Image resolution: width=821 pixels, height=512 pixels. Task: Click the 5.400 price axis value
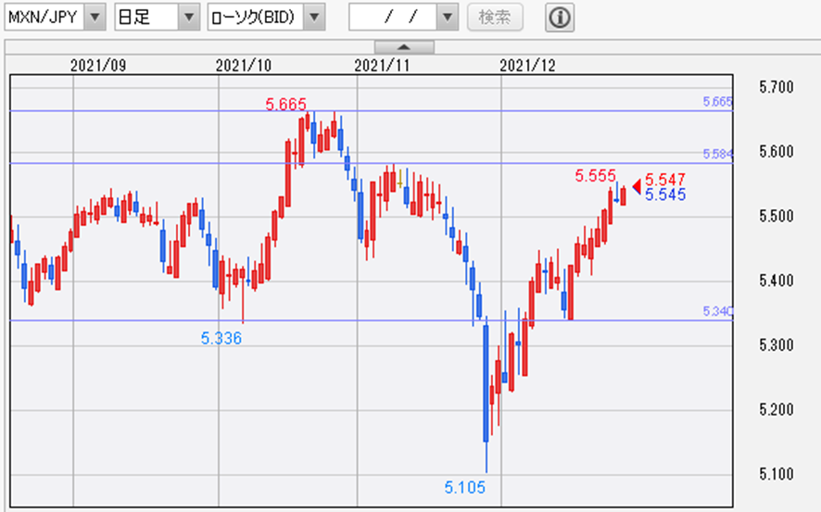tap(776, 281)
